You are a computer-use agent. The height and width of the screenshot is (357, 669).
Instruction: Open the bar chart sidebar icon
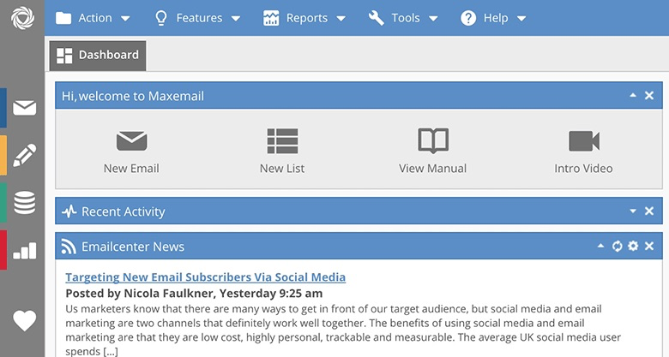point(25,250)
